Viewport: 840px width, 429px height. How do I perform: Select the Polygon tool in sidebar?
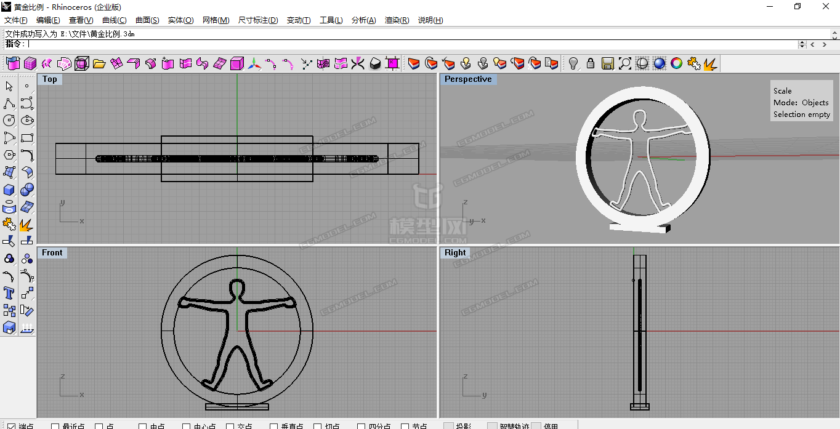(9, 155)
